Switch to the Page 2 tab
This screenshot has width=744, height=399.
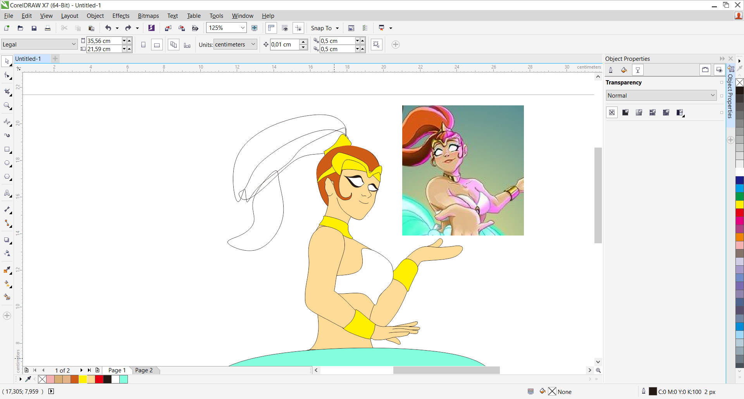coord(144,370)
